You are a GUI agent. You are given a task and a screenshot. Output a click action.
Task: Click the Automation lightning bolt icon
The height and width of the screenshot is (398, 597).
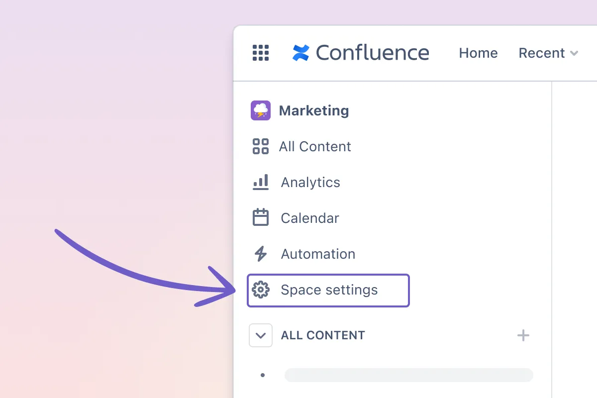pos(261,254)
